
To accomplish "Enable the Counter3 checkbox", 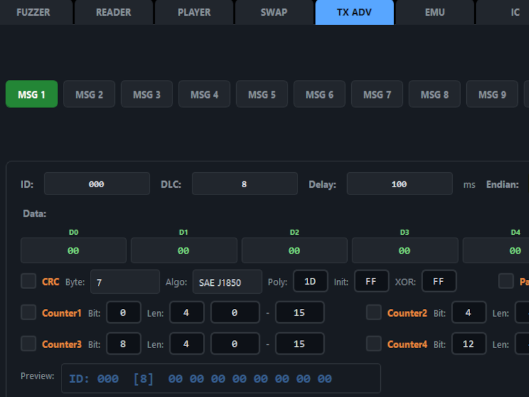I will click(x=28, y=343).
